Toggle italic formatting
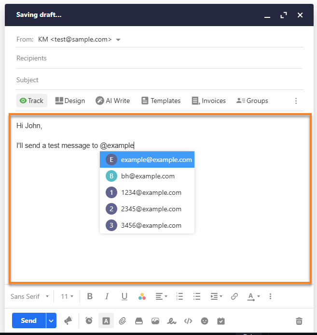317x335 pixels. pos(107,296)
